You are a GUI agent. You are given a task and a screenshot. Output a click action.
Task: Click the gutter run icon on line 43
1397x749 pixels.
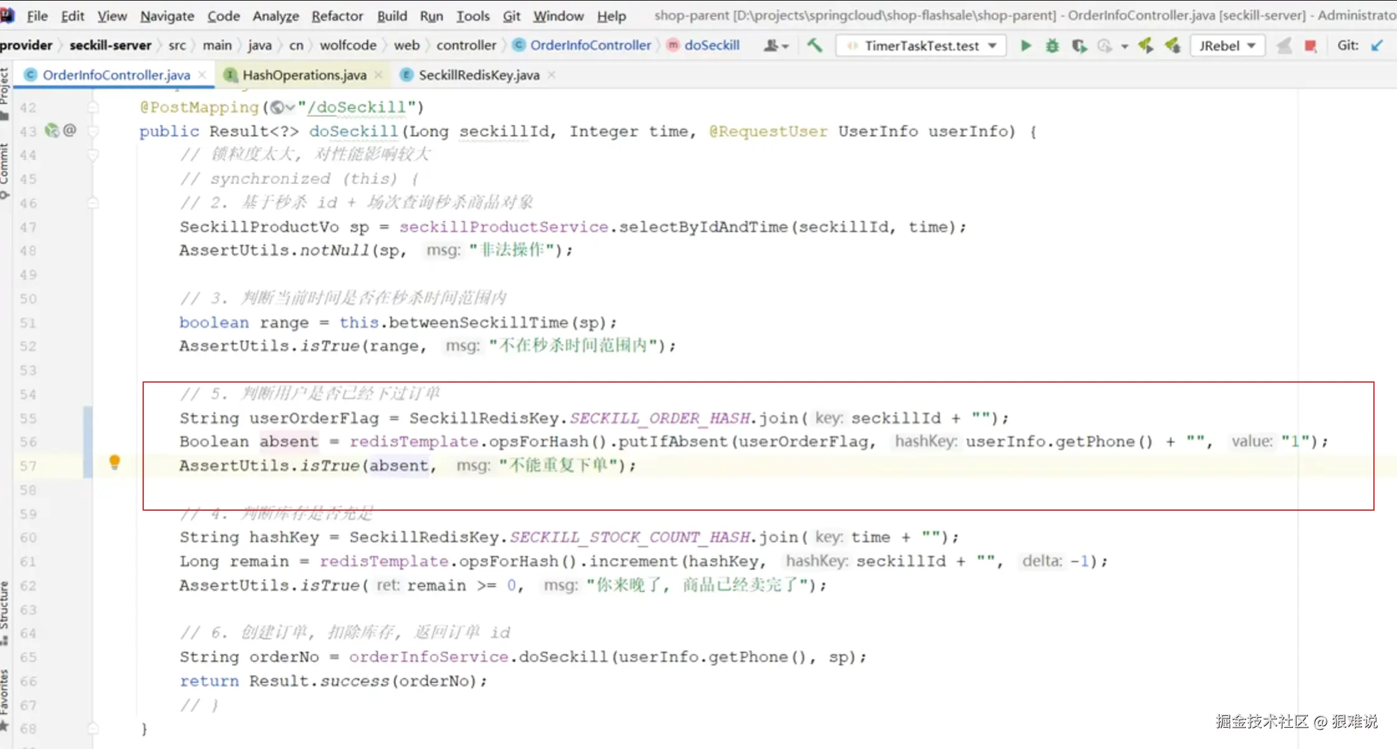click(x=52, y=131)
